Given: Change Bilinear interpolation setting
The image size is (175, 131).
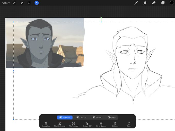Looking at the screenshot, I should 115,125.
